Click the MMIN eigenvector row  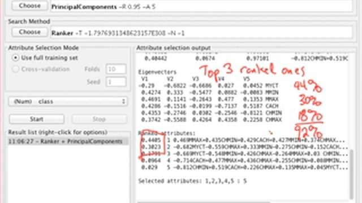tap(210, 92)
